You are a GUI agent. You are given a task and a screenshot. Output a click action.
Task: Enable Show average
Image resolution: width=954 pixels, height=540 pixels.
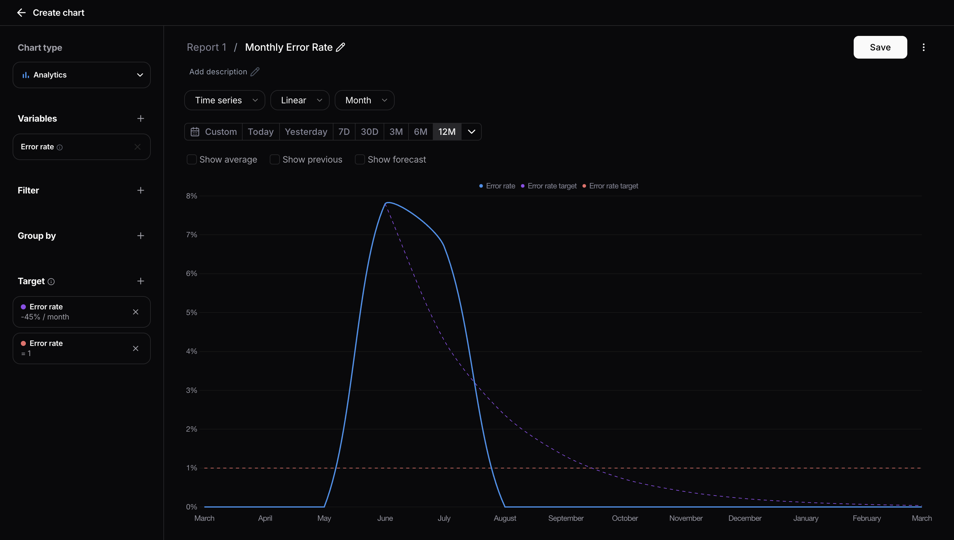[x=191, y=159]
